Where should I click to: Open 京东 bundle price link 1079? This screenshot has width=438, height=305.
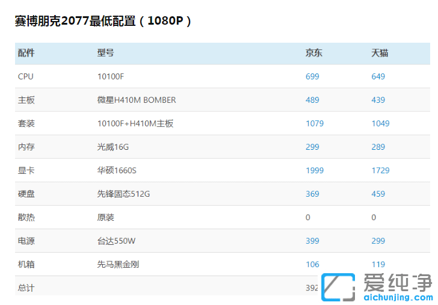(x=315, y=123)
